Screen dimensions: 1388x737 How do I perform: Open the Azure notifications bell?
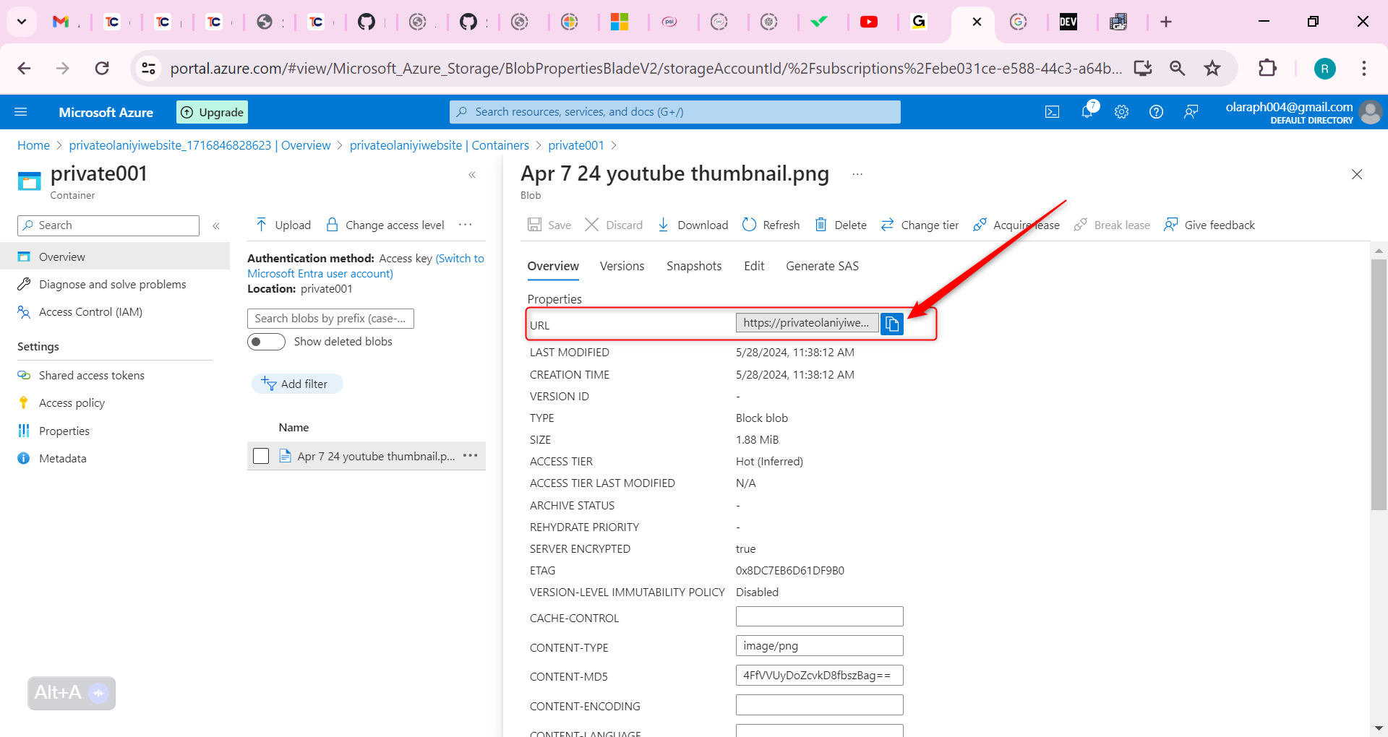tap(1087, 111)
